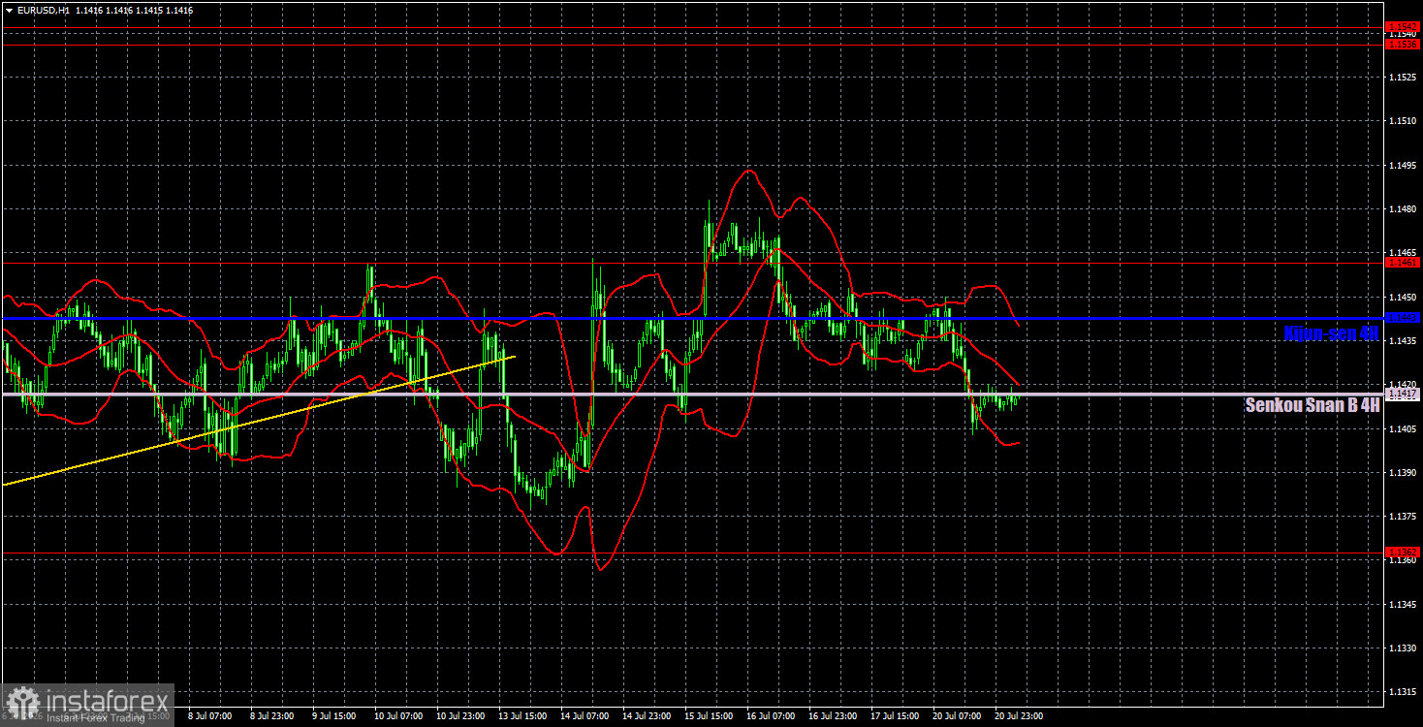This screenshot has height=727, width=1423.
Task: Click the 1.1510 price axis value
Action: [x=1402, y=121]
